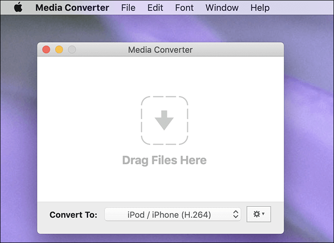This screenshot has height=243, width=334.
Task: Close the Media Converter window
Action: (46, 50)
